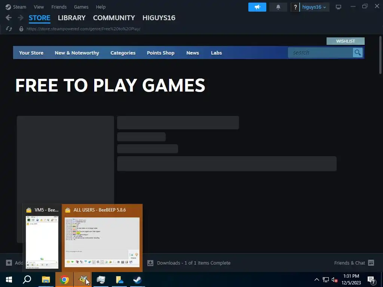Open the Windows Start menu
The width and height of the screenshot is (383, 287).
pos(9,280)
